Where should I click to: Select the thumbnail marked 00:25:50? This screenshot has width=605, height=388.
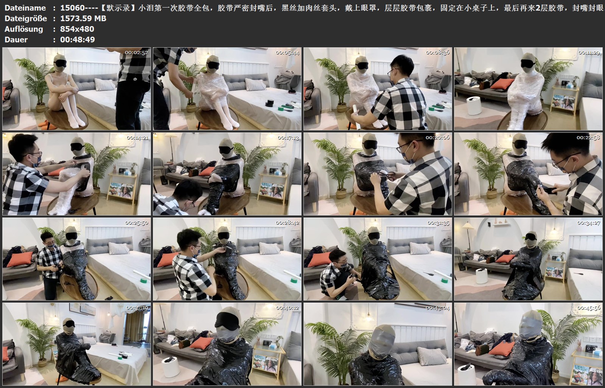pos(76,259)
